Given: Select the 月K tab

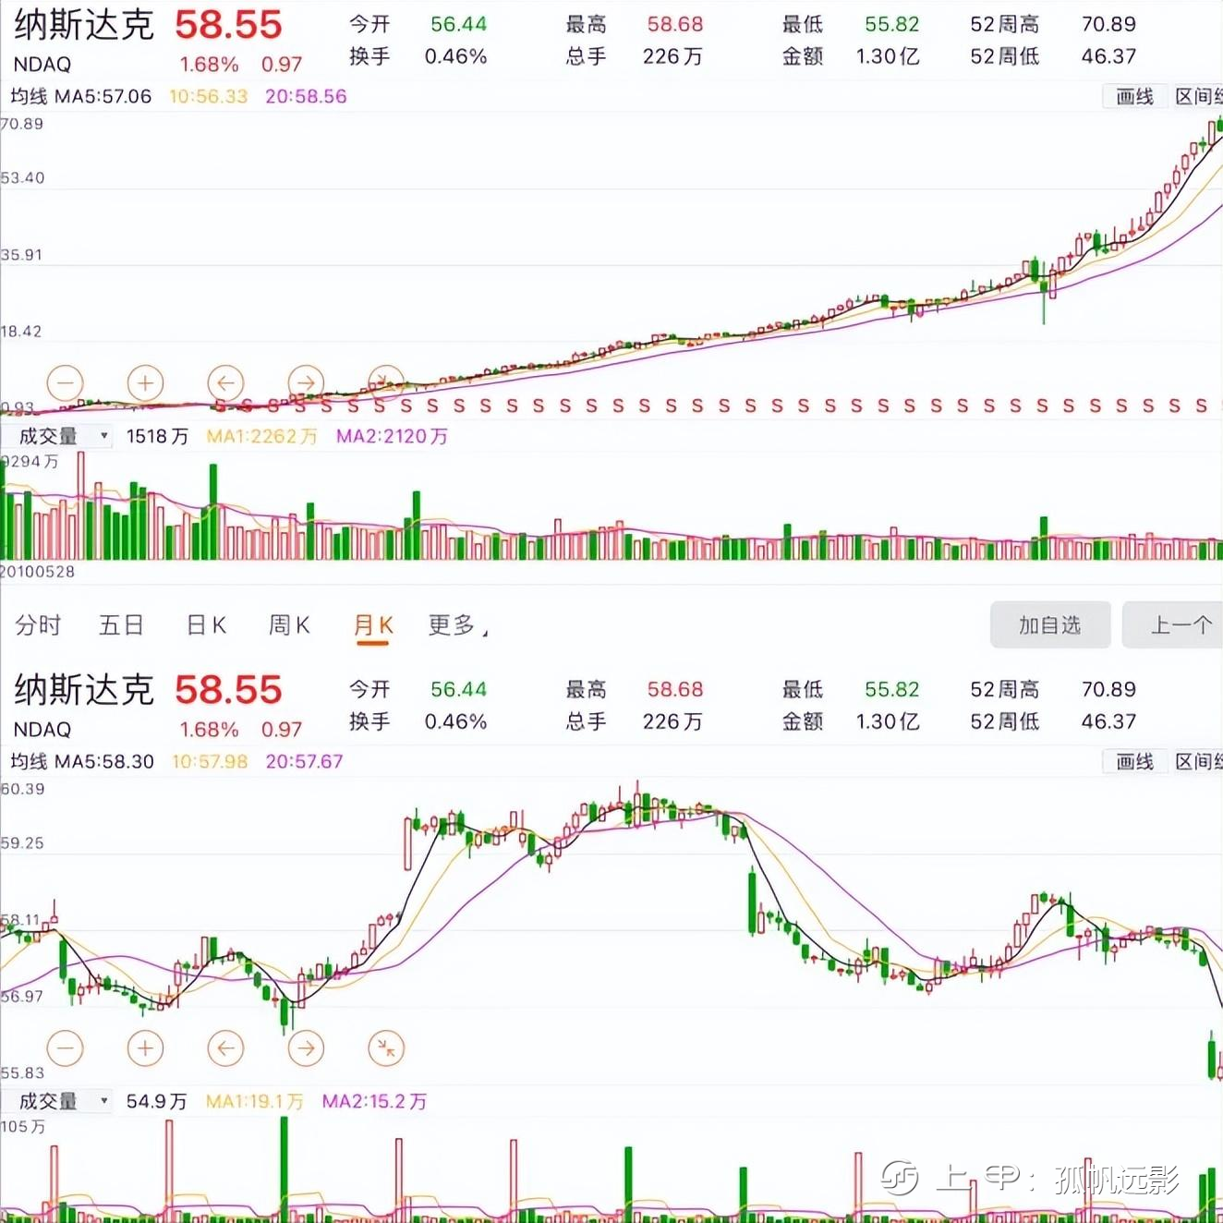Looking at the screenshot, I should tap(373, 626).
